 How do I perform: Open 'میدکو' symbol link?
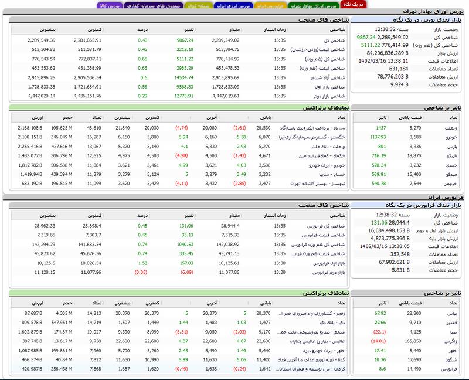tap(453, 174)
